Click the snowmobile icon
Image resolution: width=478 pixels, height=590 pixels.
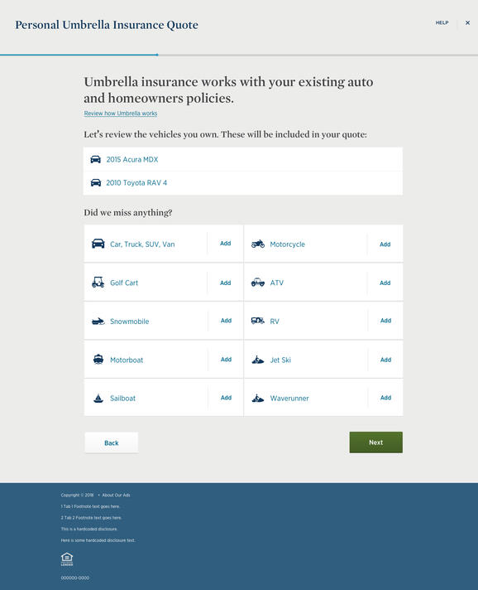click(x=98, y=322)
